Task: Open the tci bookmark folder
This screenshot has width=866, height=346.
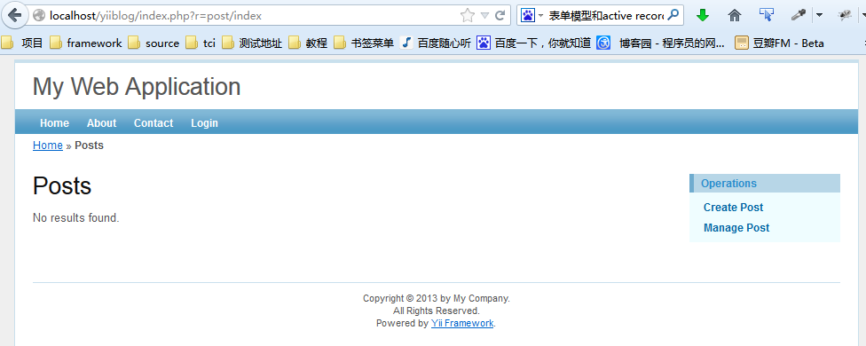Action: pyautogui.click(x=201, y=43)
